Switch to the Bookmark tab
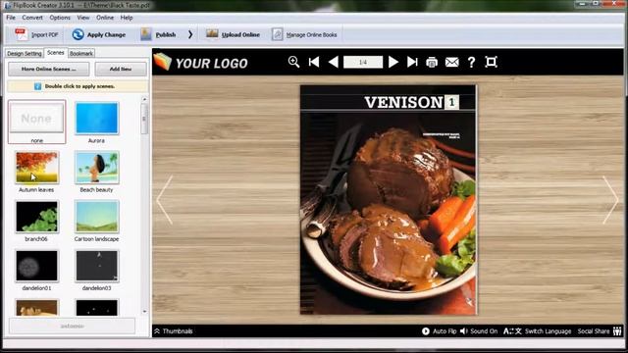Viewport: 628px width, 353px height. click(x=81, y=53)
